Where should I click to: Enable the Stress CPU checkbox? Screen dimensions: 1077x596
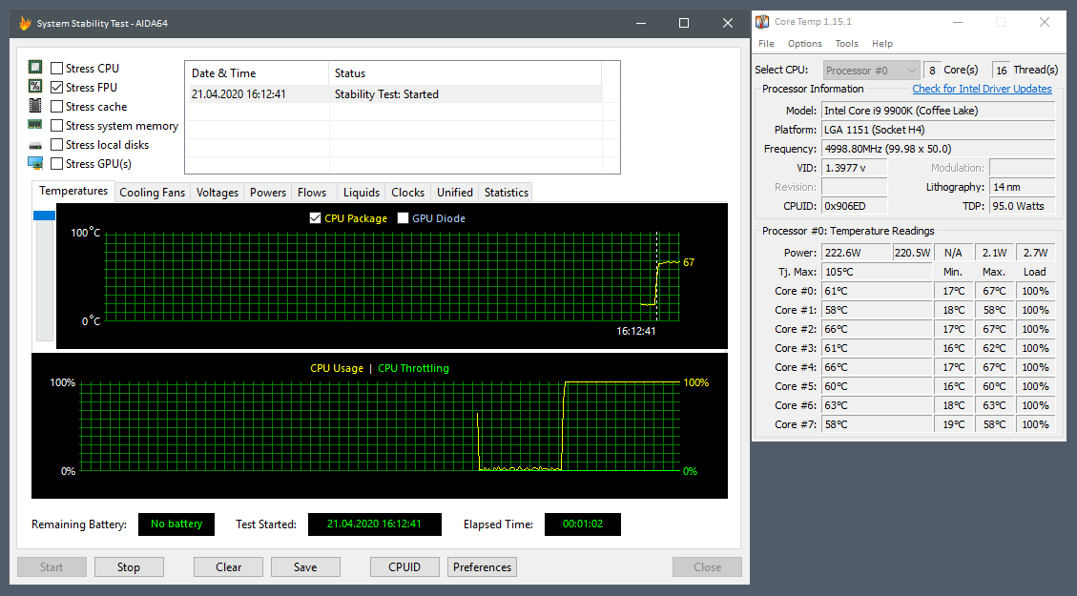[57, 68]
